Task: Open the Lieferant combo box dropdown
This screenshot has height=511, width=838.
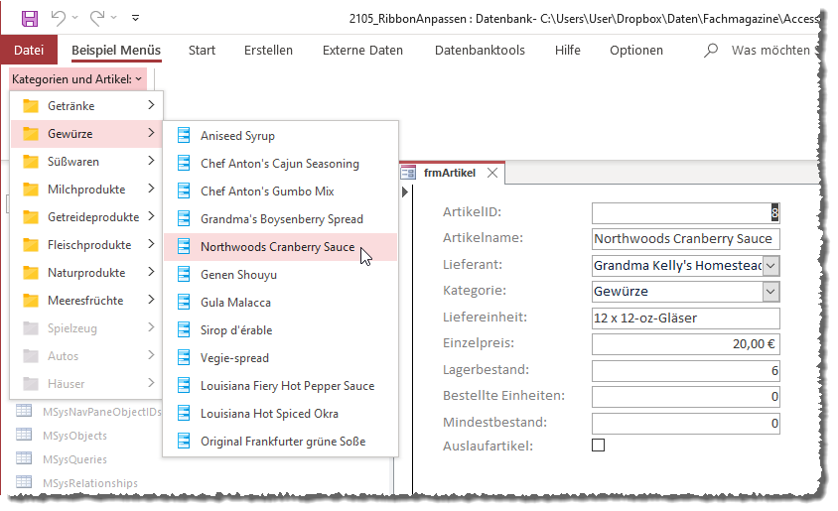Action: (770, 265)
